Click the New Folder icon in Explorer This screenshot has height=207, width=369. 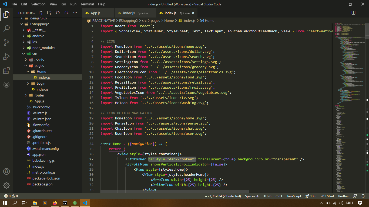tap(49, 13)
